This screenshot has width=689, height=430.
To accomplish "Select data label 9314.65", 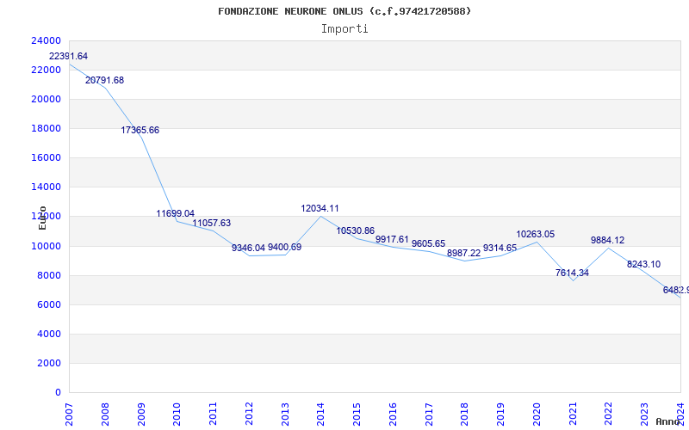I will click(500, 248).
